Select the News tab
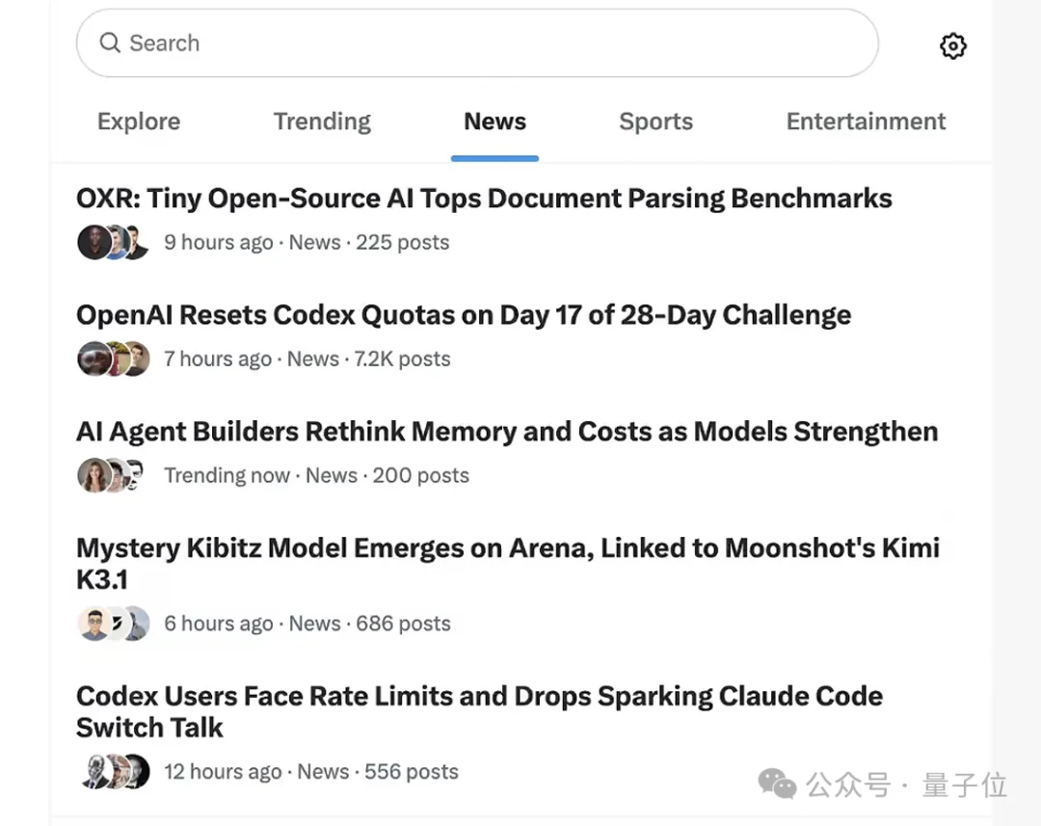Screen dimensions: 1041x826 click(x=494, y=121)
